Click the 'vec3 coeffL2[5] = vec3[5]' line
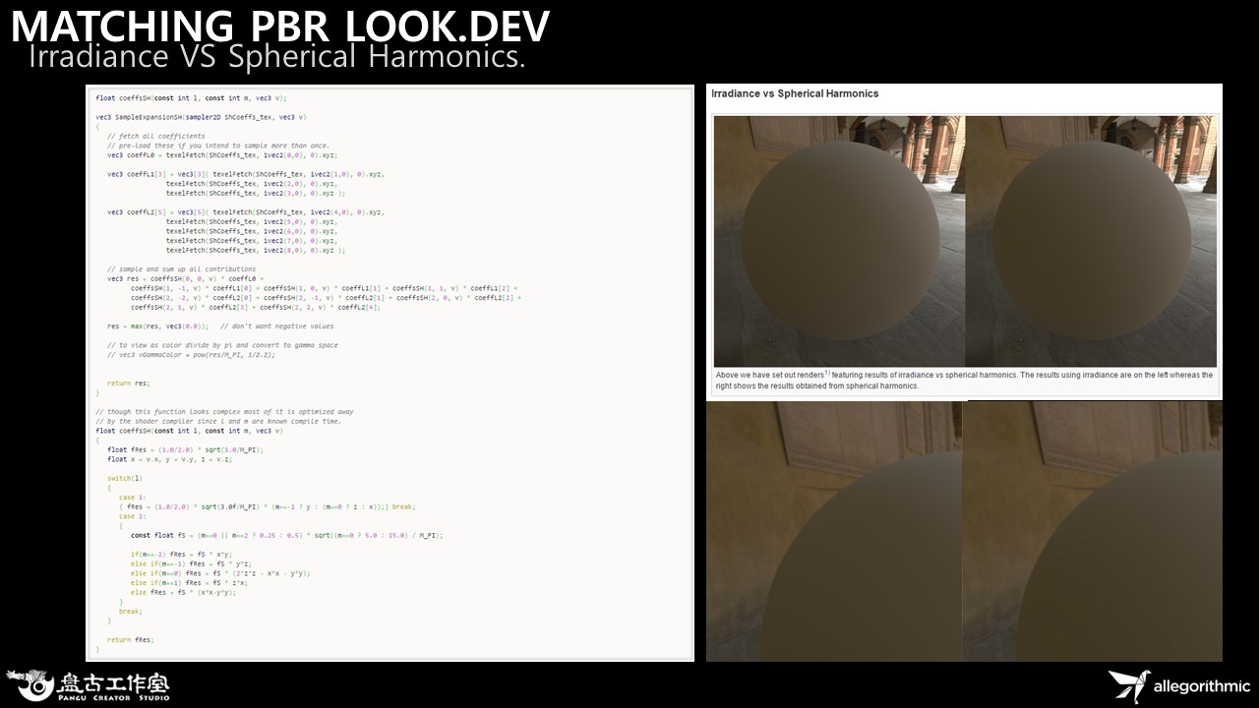Screen dimensions: 1259x708 coord(246,212)
